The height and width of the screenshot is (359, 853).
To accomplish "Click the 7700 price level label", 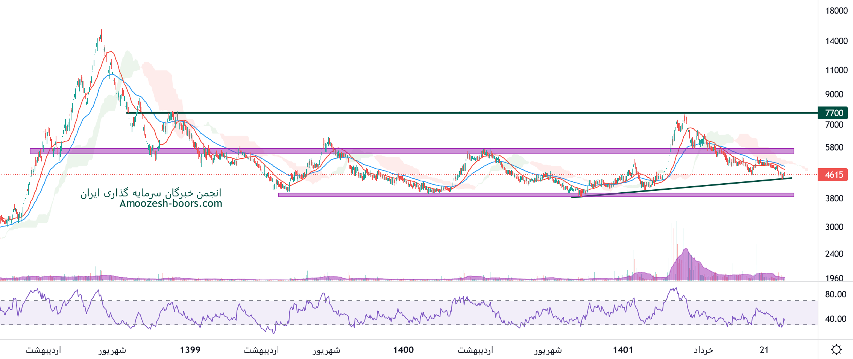I will [834, 113].
